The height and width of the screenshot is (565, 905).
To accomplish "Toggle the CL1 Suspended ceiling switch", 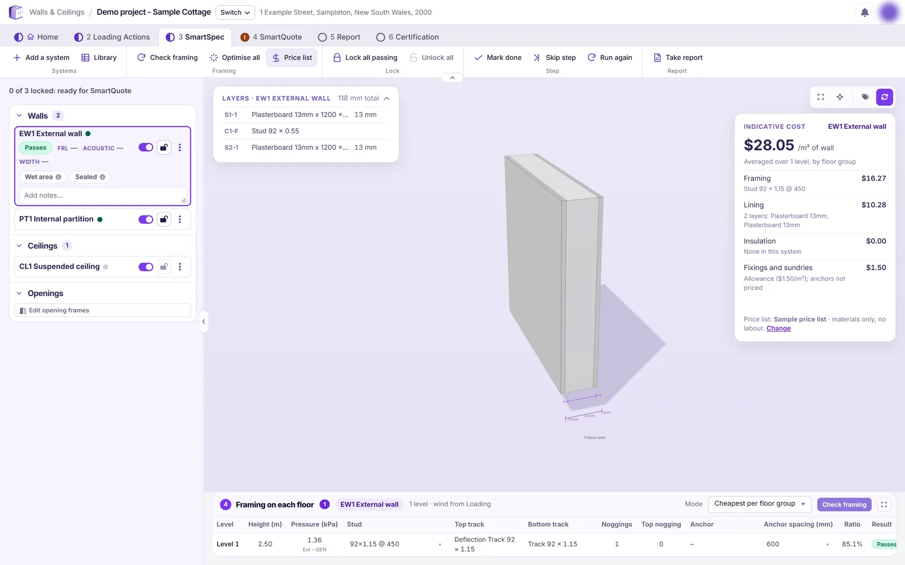I will click(146, 267).
